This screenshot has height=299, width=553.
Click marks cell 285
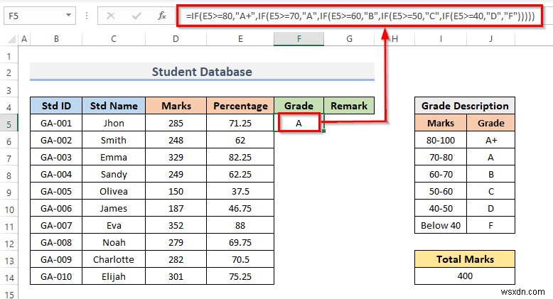point(176,123)
